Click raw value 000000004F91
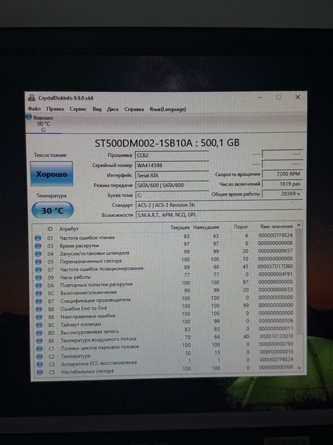Image resolution: width=333 pixels, height=445 pixels. coord(275,274)
